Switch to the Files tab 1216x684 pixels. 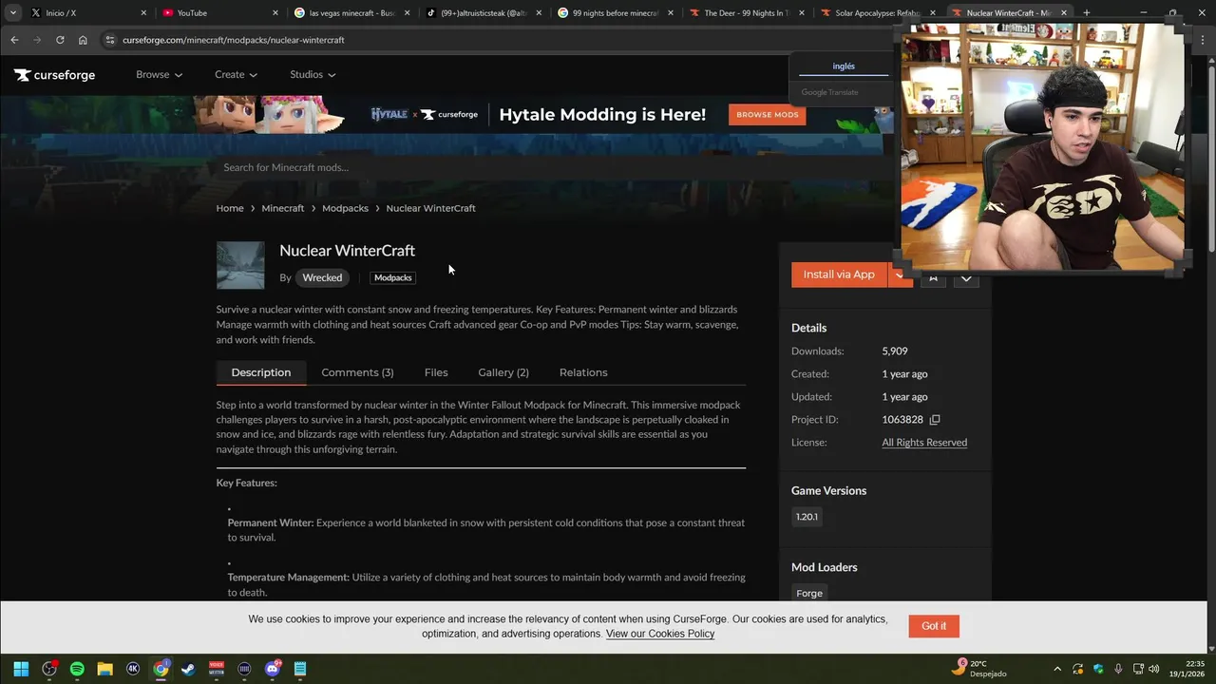[x=436, y=372]
